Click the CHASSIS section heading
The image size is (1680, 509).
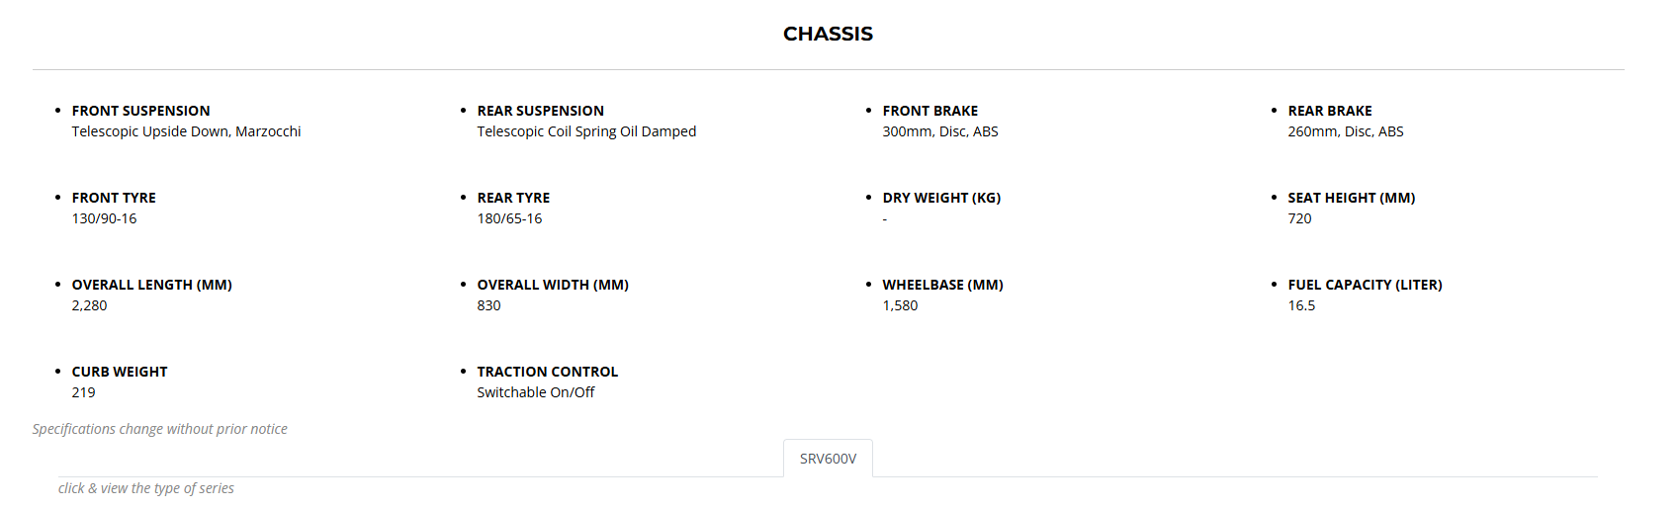pyautogui.click(x=828, y=34)
